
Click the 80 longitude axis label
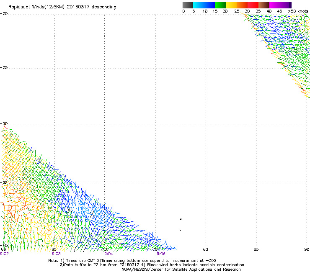pos(206,249)
